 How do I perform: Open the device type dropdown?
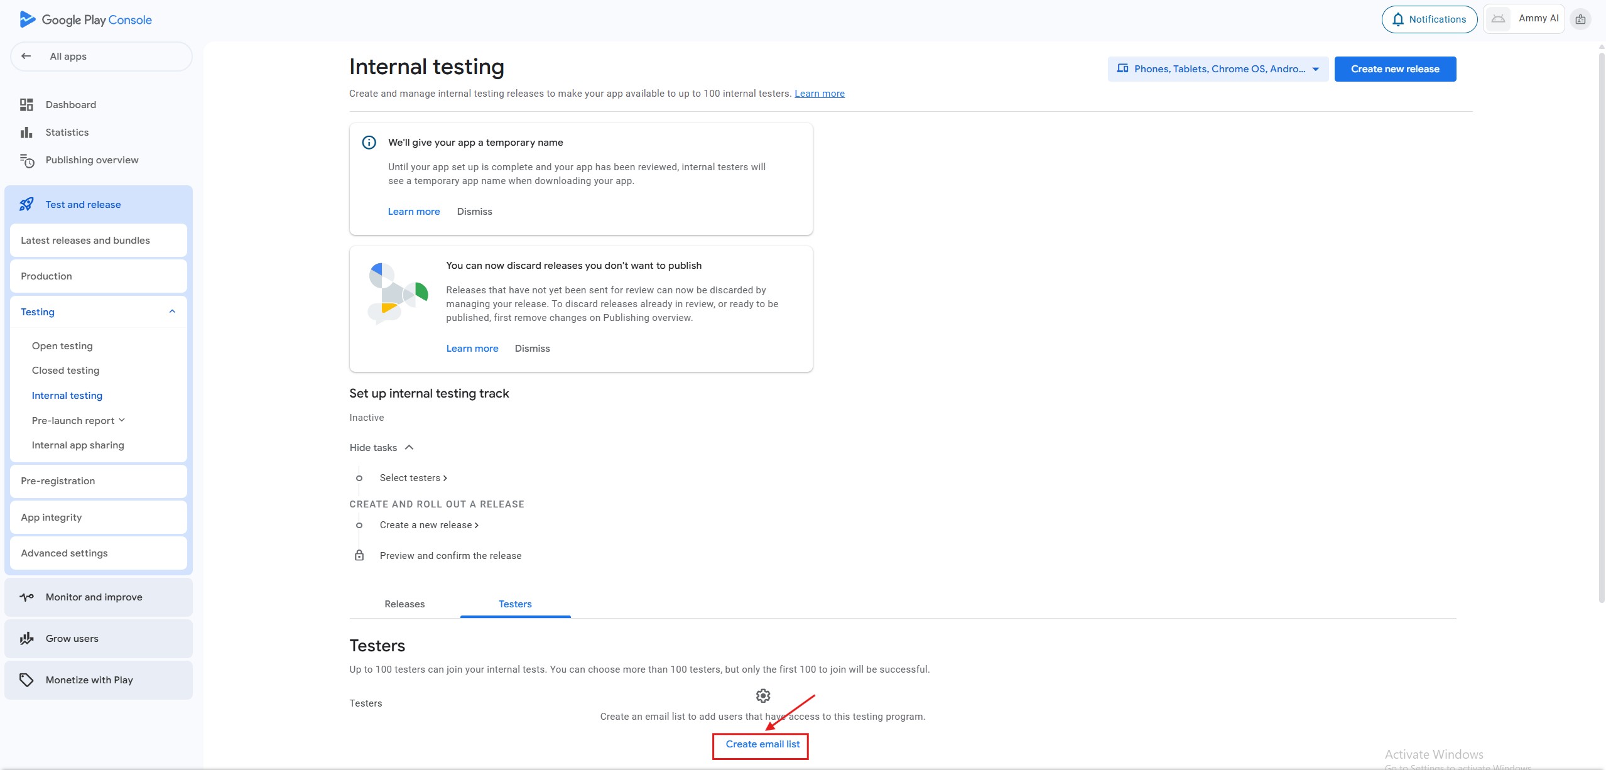click(x=1217, y=69)
